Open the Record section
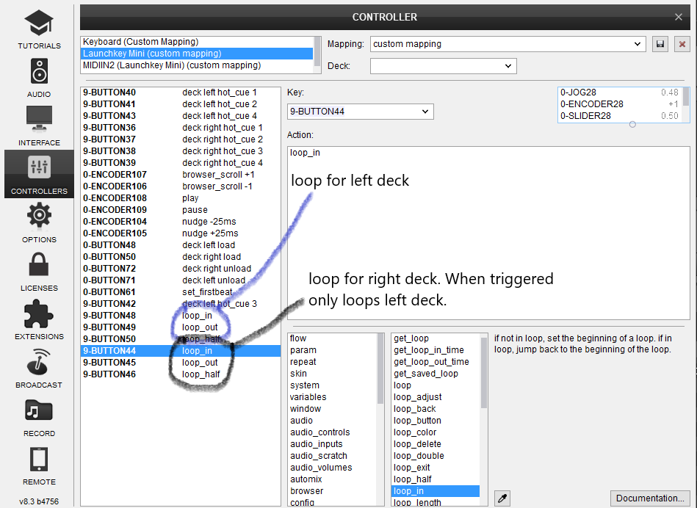Image resolution: width=697 pixels, height=508 pixels. 39,416
